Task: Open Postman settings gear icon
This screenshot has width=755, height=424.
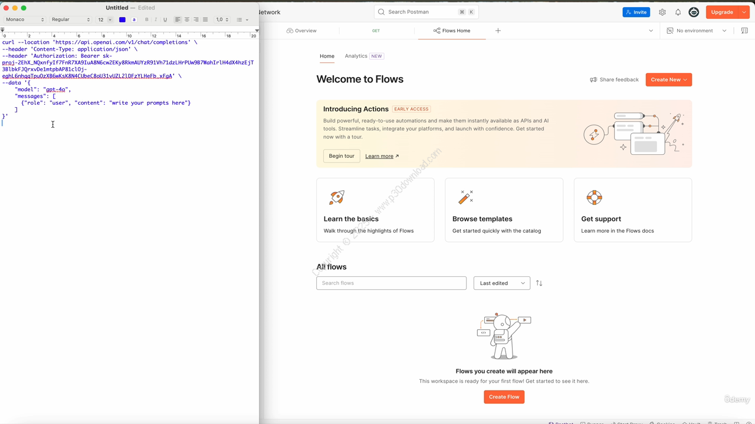Action: coord(662,12)
